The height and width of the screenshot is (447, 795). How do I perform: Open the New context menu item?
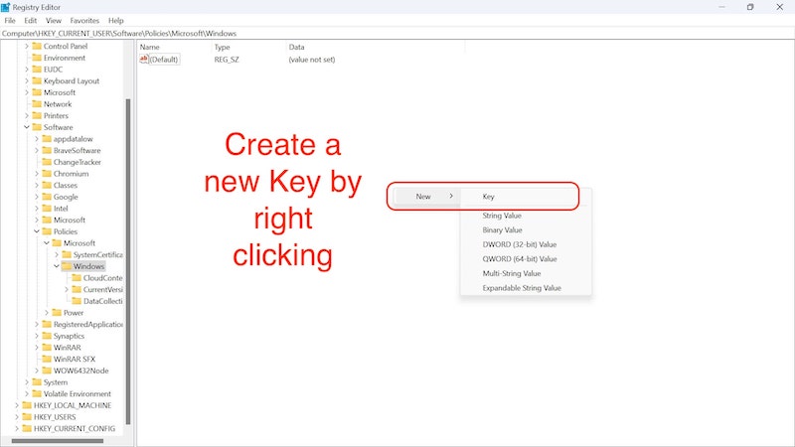coord(427,196)
